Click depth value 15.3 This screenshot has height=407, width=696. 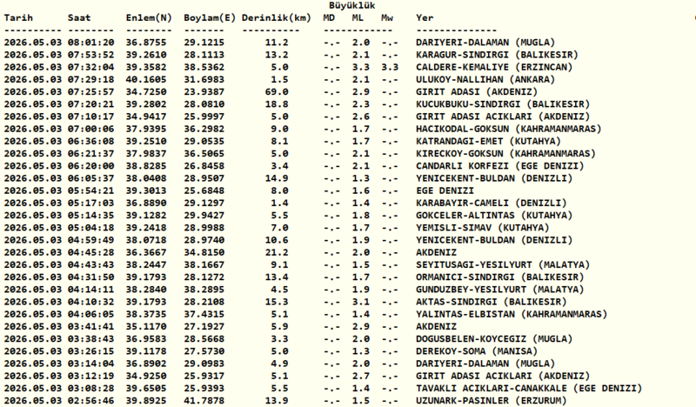[x=277, y=302]
